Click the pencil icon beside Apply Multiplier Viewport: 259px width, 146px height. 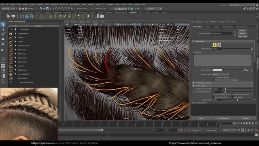251,70
